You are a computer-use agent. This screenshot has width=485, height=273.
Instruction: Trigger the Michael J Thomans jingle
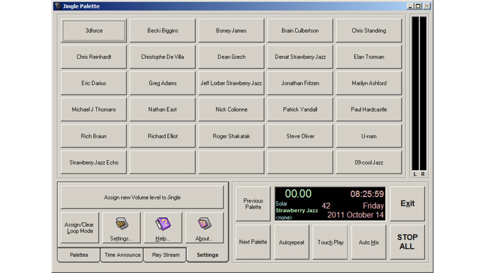[x=94, y=109]
